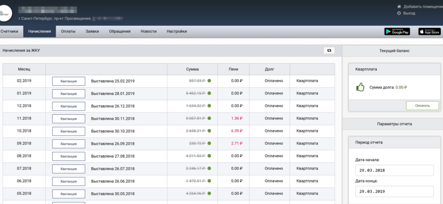Image resolution: width=443 pixels, height=204 pixels.
Task: Click month cell 10.2018
Action: tap(24, 131)
